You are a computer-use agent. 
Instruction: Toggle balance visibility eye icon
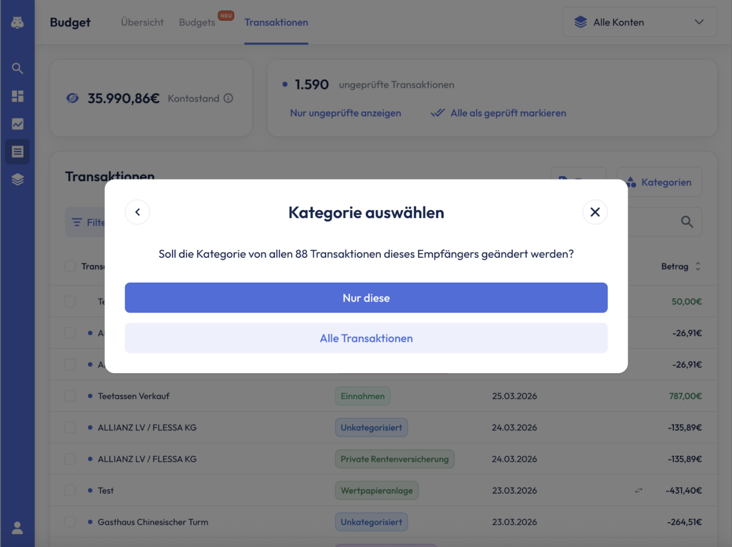tap(72, 98)
